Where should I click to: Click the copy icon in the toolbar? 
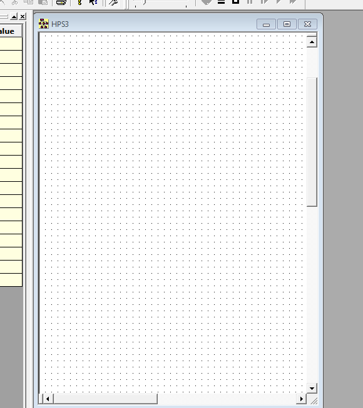[x=29, y=2]
